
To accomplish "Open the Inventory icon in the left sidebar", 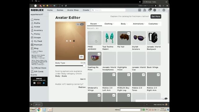I will click(x=32, y=30).
